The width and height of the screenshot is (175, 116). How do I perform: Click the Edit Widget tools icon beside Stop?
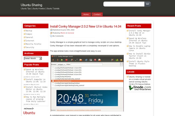[72, 60]
